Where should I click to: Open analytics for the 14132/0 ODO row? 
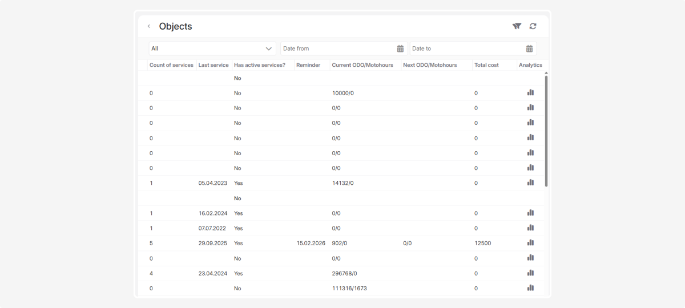coord(530,183)
